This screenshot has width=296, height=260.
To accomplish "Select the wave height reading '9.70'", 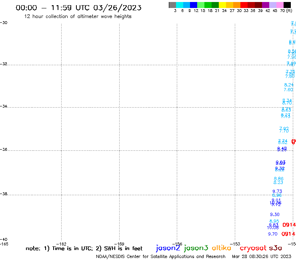I will point(272,234).
